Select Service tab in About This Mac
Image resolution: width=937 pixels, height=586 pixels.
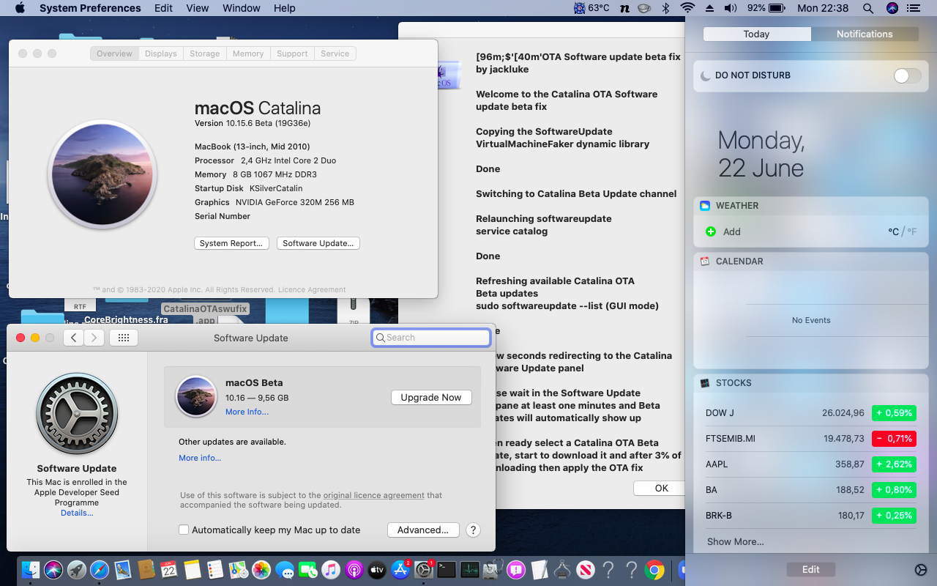pyautogui.click(x=335, y=53)
